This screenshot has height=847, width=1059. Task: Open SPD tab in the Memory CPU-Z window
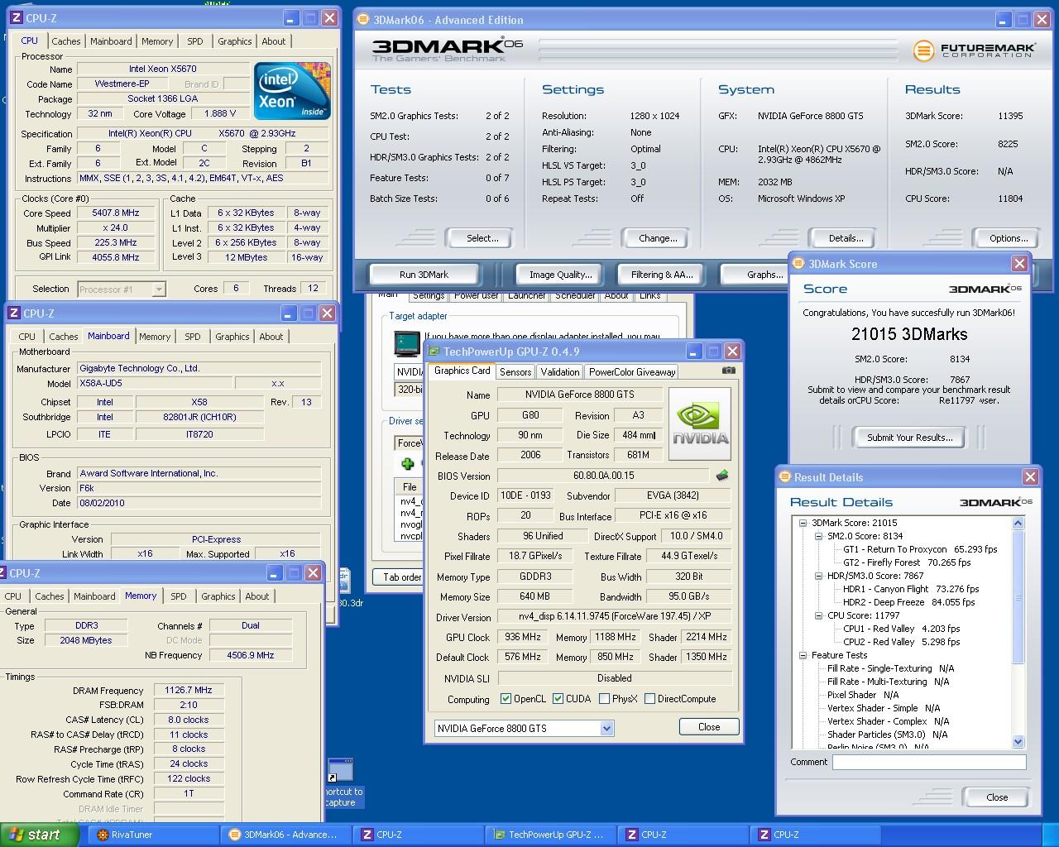click(x=178, y=596)
